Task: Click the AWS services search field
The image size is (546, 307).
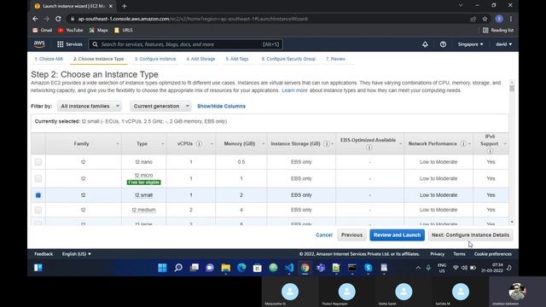Action: click(186, 44)
